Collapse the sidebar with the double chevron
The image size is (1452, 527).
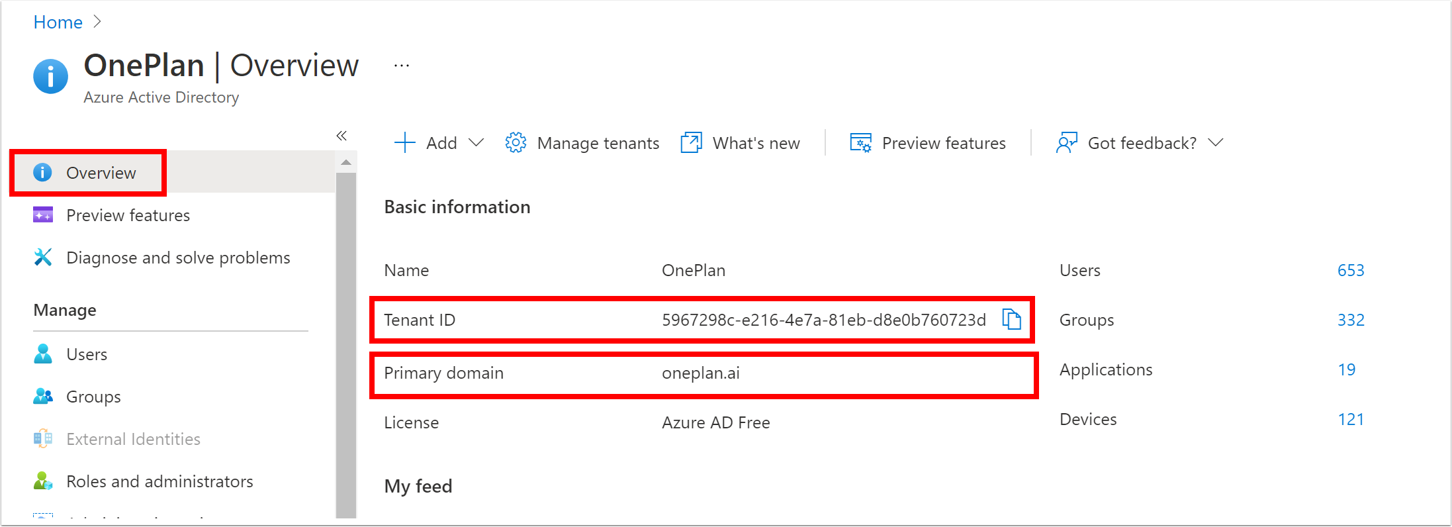pos(341,136)
